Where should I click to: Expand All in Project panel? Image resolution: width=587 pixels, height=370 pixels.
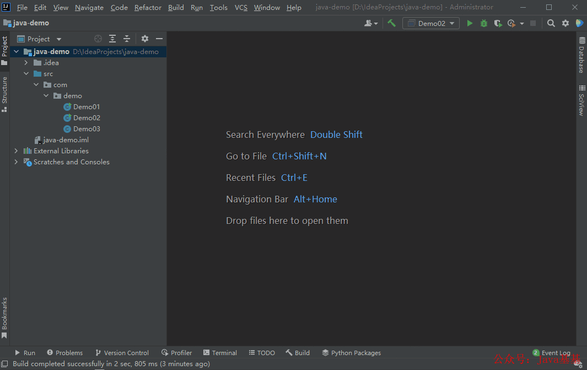click(112, 39)
